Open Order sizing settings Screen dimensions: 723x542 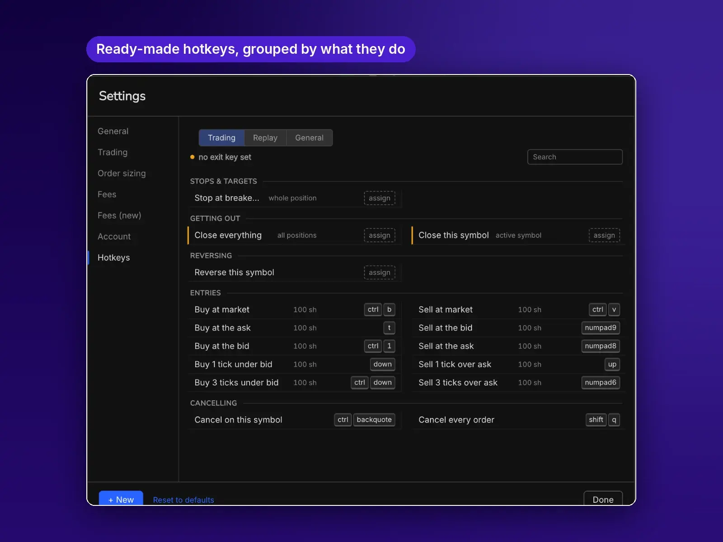122,173
